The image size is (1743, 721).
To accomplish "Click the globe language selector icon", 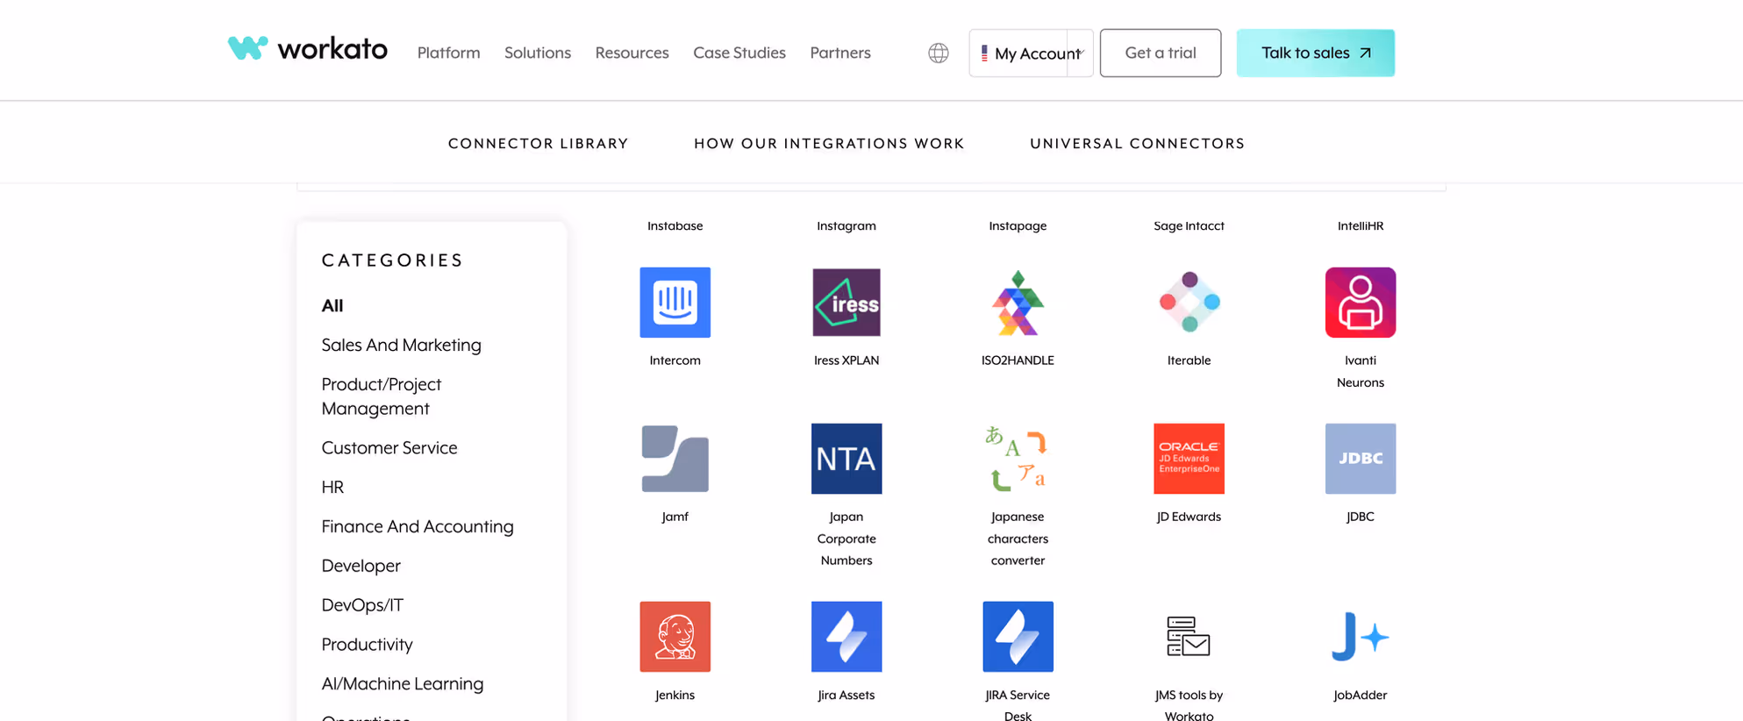I will (x=939, y=53).
